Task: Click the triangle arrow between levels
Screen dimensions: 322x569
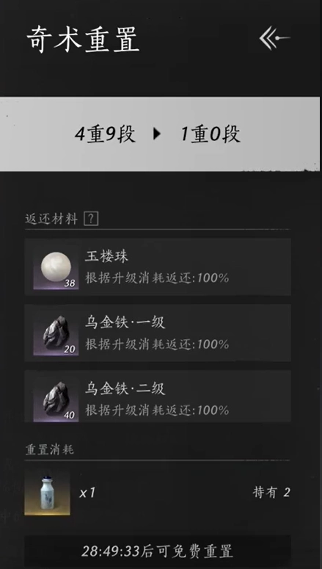Action: [x=157, y=134]
